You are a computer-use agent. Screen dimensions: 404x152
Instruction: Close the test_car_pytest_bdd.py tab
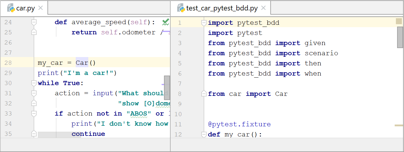pyautogui.click(x=263, y=8)
